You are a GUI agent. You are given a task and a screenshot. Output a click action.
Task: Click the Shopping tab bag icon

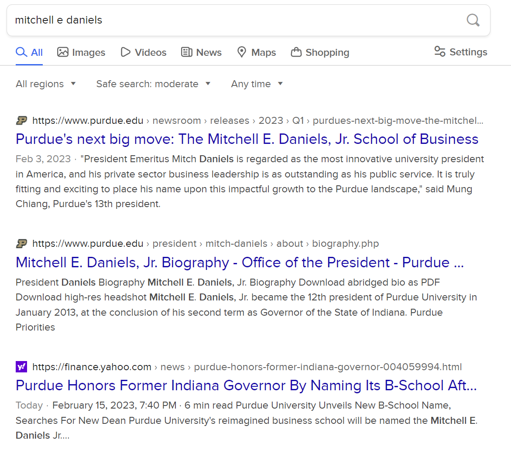(296, 52)
